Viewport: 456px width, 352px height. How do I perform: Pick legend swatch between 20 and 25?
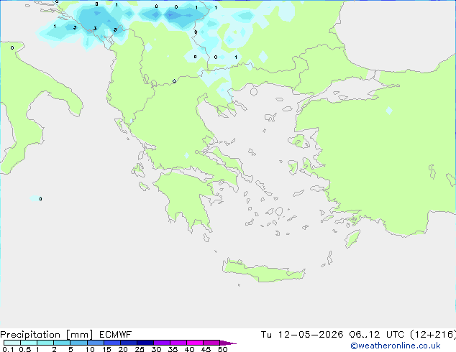tap(129, 343)
